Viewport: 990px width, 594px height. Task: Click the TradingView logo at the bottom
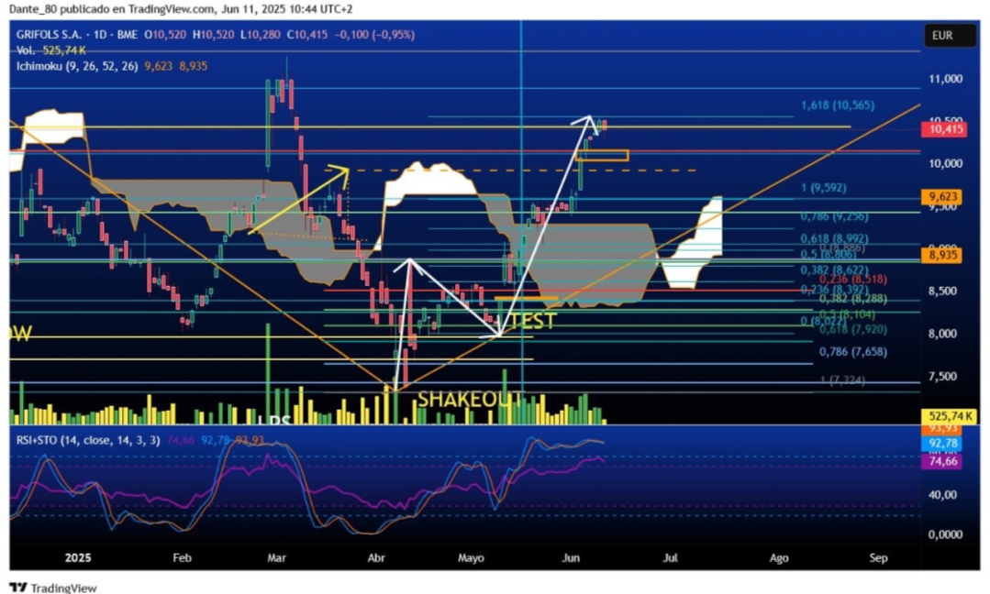[53, 588]
